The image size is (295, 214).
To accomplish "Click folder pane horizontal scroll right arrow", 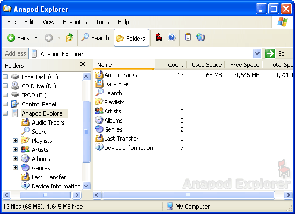I will 77,195.
